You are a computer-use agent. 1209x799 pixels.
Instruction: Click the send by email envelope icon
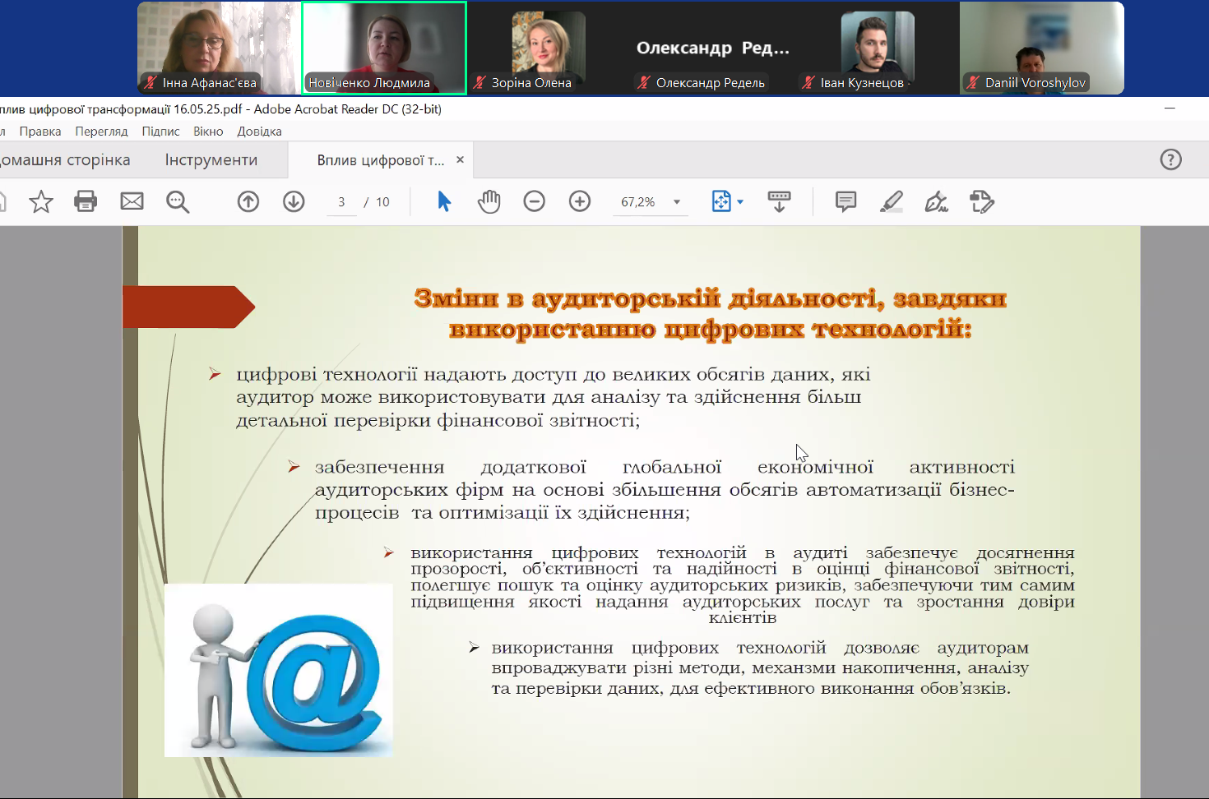(132, 201)
